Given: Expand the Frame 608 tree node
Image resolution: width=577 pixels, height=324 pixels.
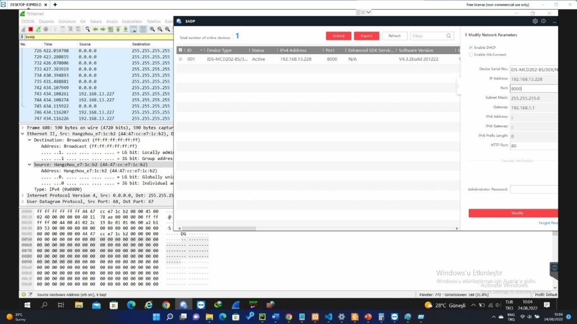Looking at the screenshot, I should pos(23,128).
